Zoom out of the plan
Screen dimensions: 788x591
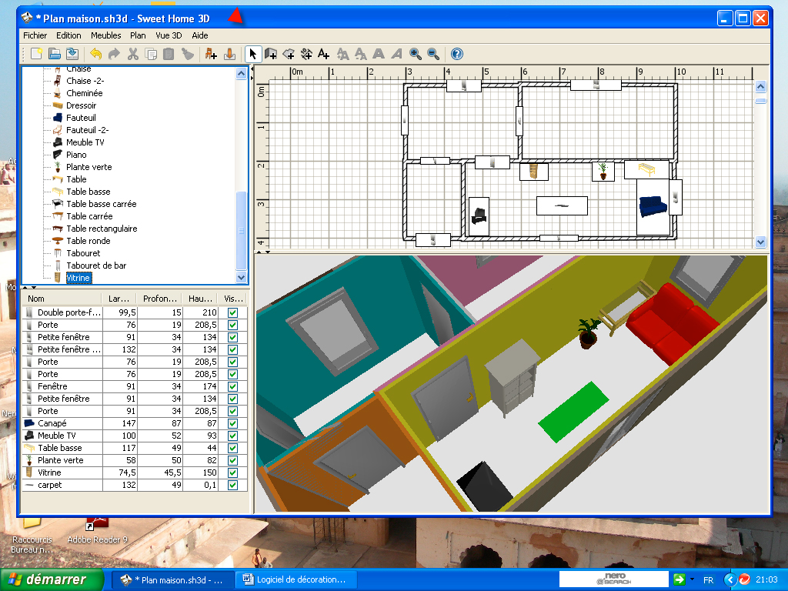[x=433, y=54]
